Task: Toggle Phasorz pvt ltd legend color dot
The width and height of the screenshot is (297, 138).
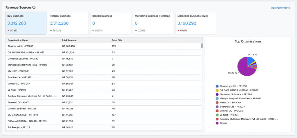Action: tap(217, 86)
